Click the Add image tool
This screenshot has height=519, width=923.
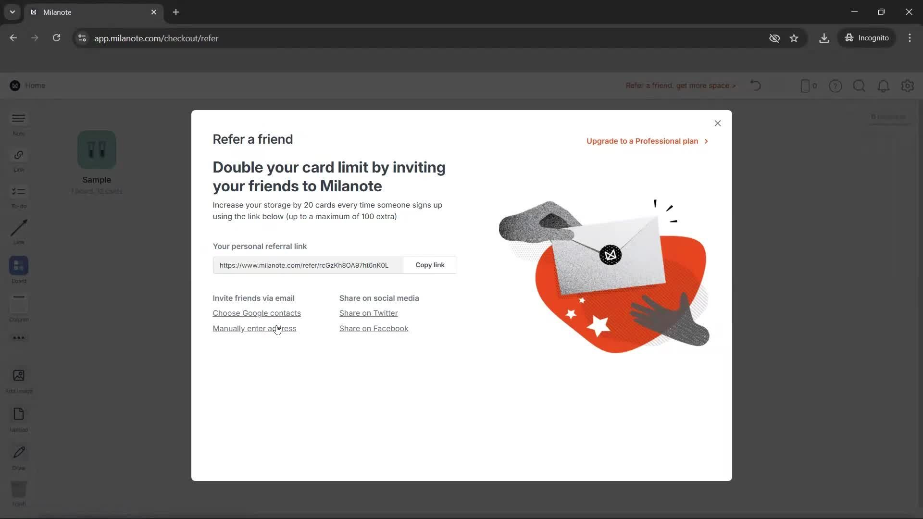click(19, 375)
